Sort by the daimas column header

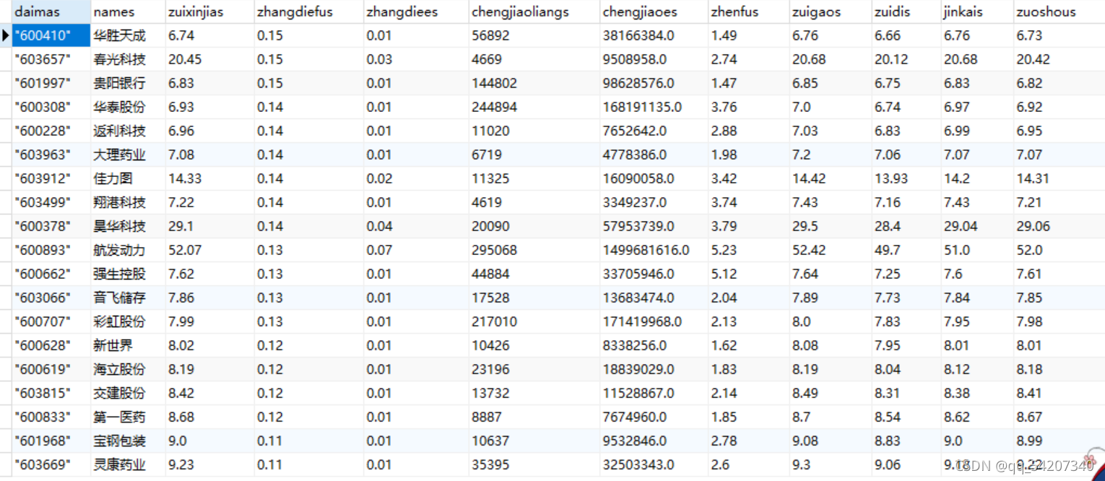(51, 12)
